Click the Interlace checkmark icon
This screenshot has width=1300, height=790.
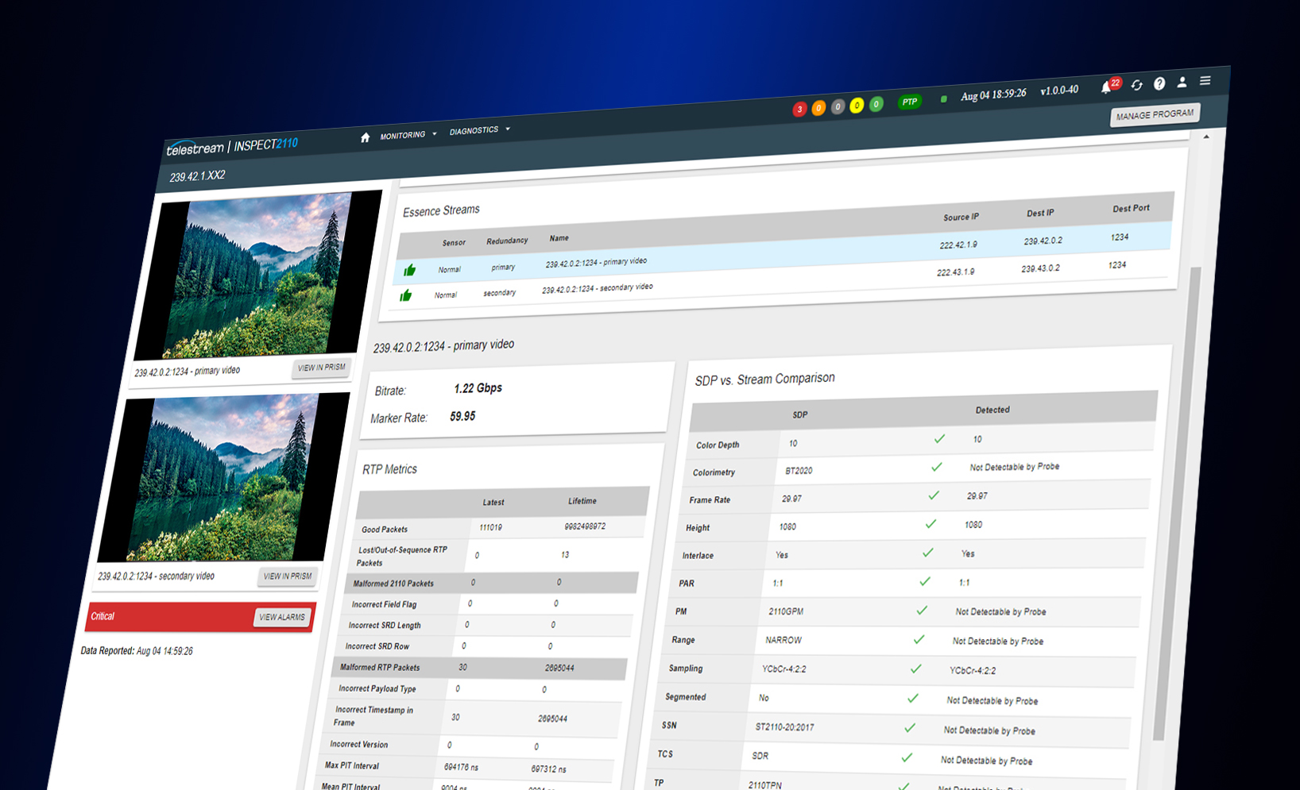927,553
